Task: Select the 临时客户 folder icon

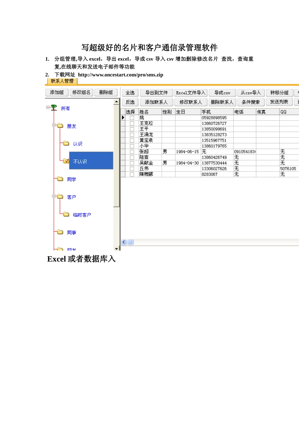Action: 66,214
